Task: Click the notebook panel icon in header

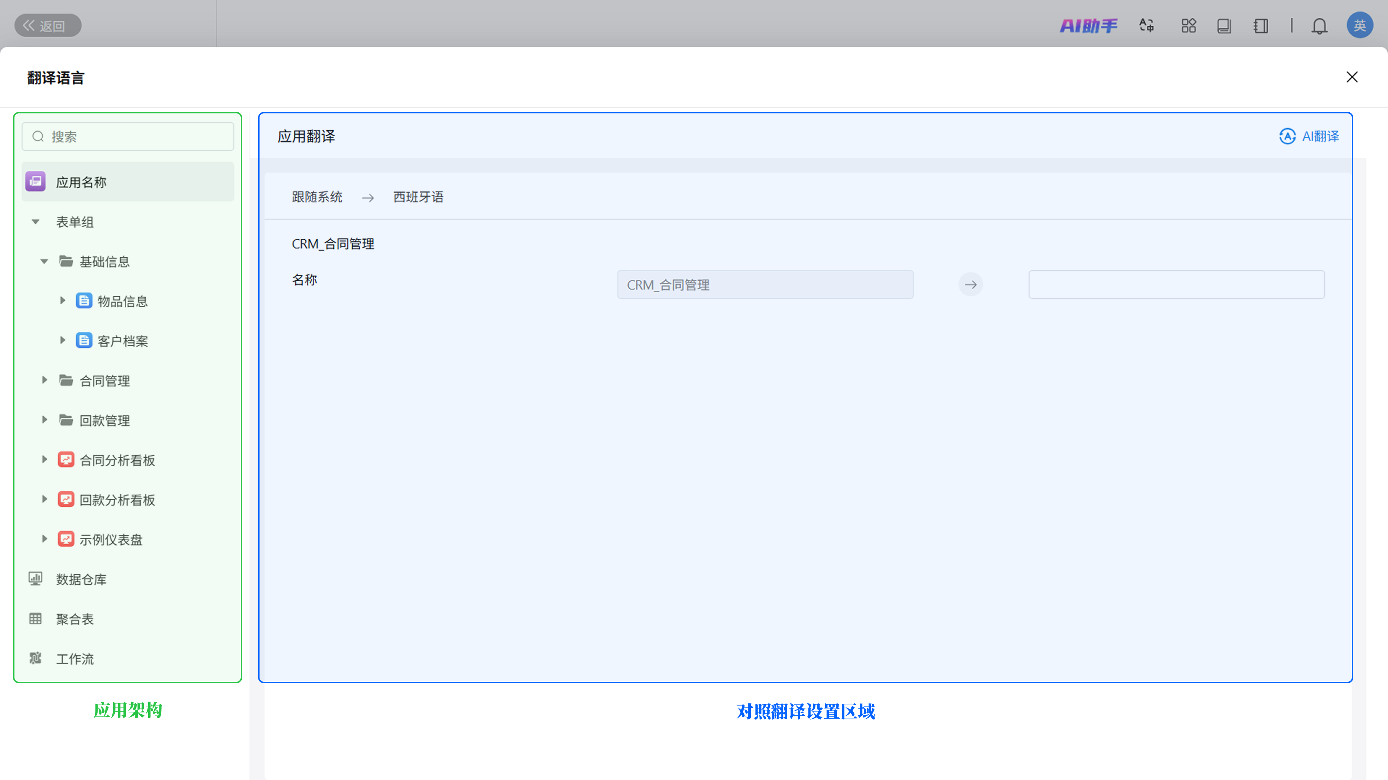Action: click(1260, 25)
